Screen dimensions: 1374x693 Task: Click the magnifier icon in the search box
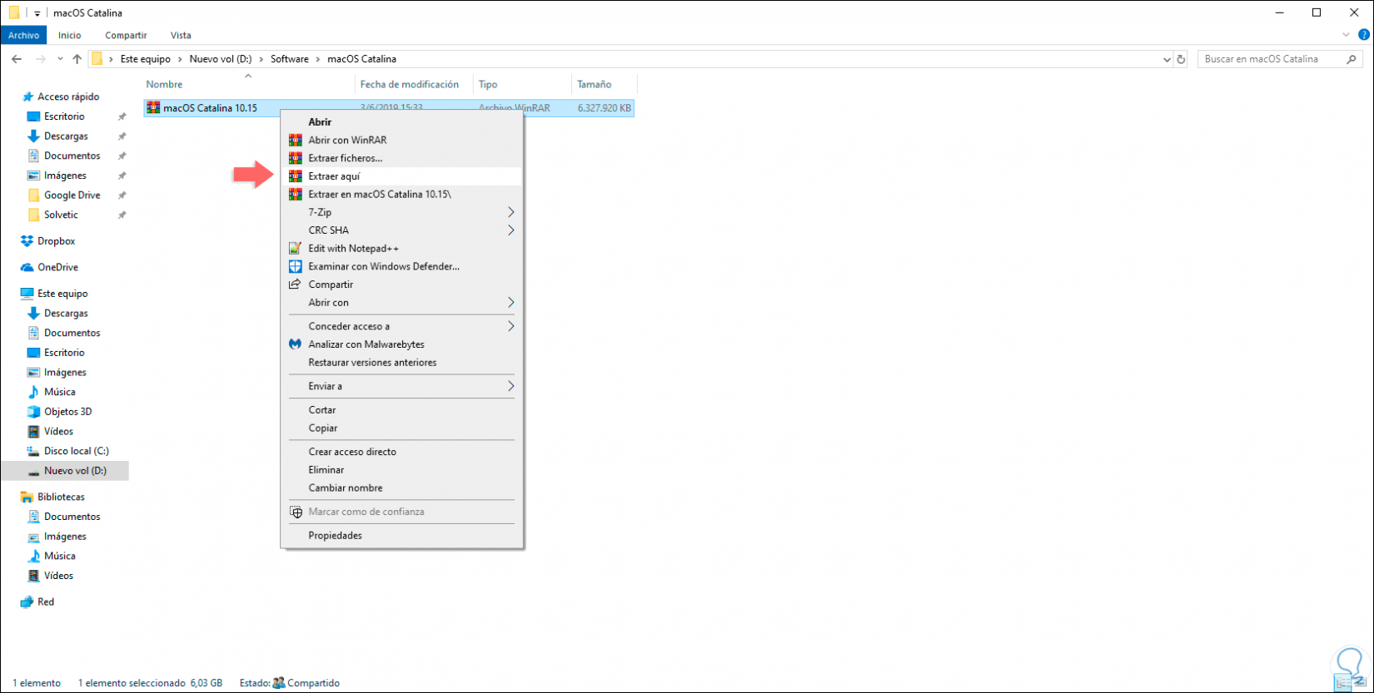coord(1352,59)
